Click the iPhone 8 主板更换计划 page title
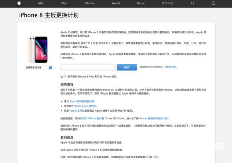The width and height of the screenshot is (232, 163). pyautogui.click(x=49, y=15)
